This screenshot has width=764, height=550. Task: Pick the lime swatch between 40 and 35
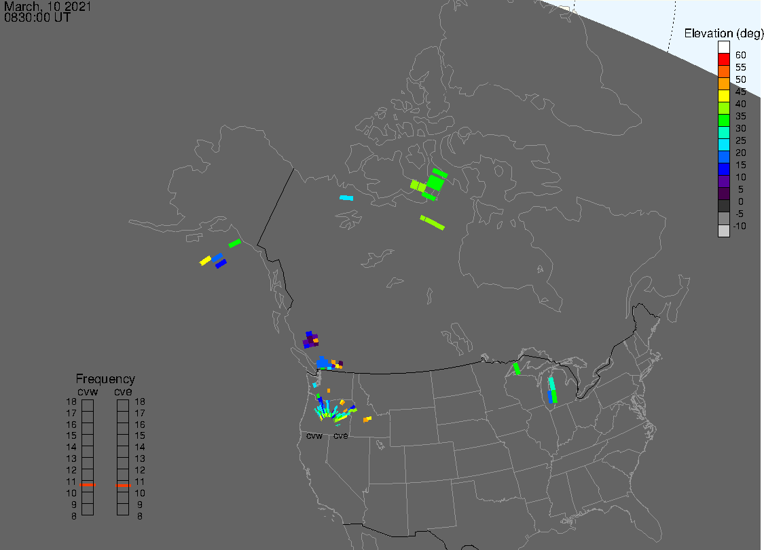(x=723, y=108)
